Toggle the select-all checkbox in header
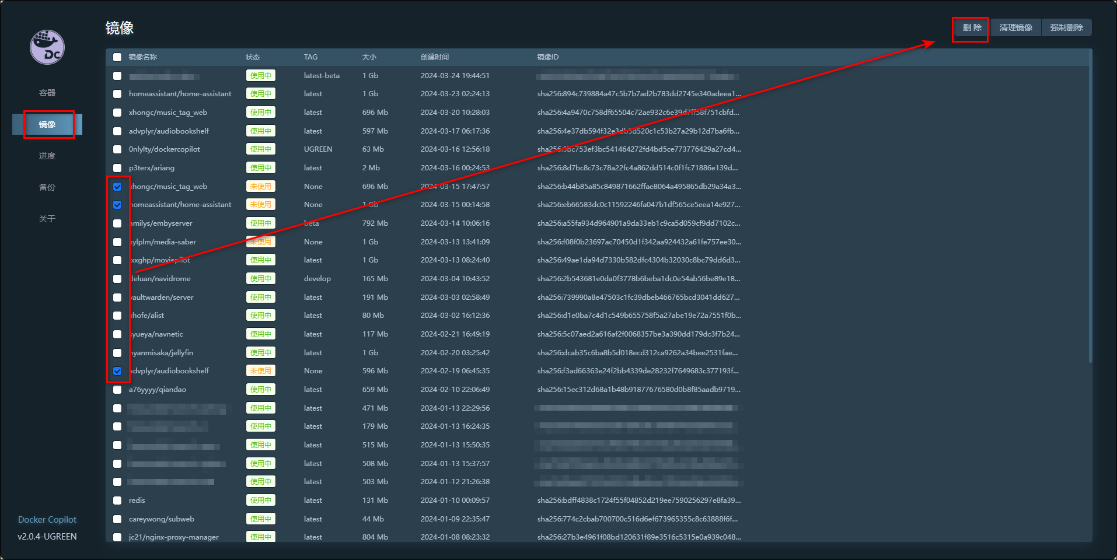 tap(117, 57)
